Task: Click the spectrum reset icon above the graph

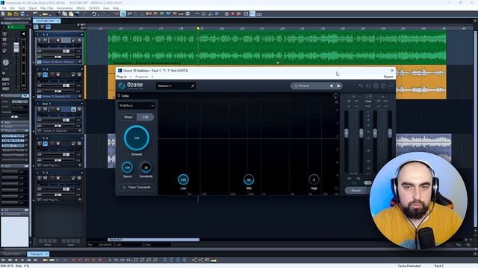Action: [x=335, y=96]
